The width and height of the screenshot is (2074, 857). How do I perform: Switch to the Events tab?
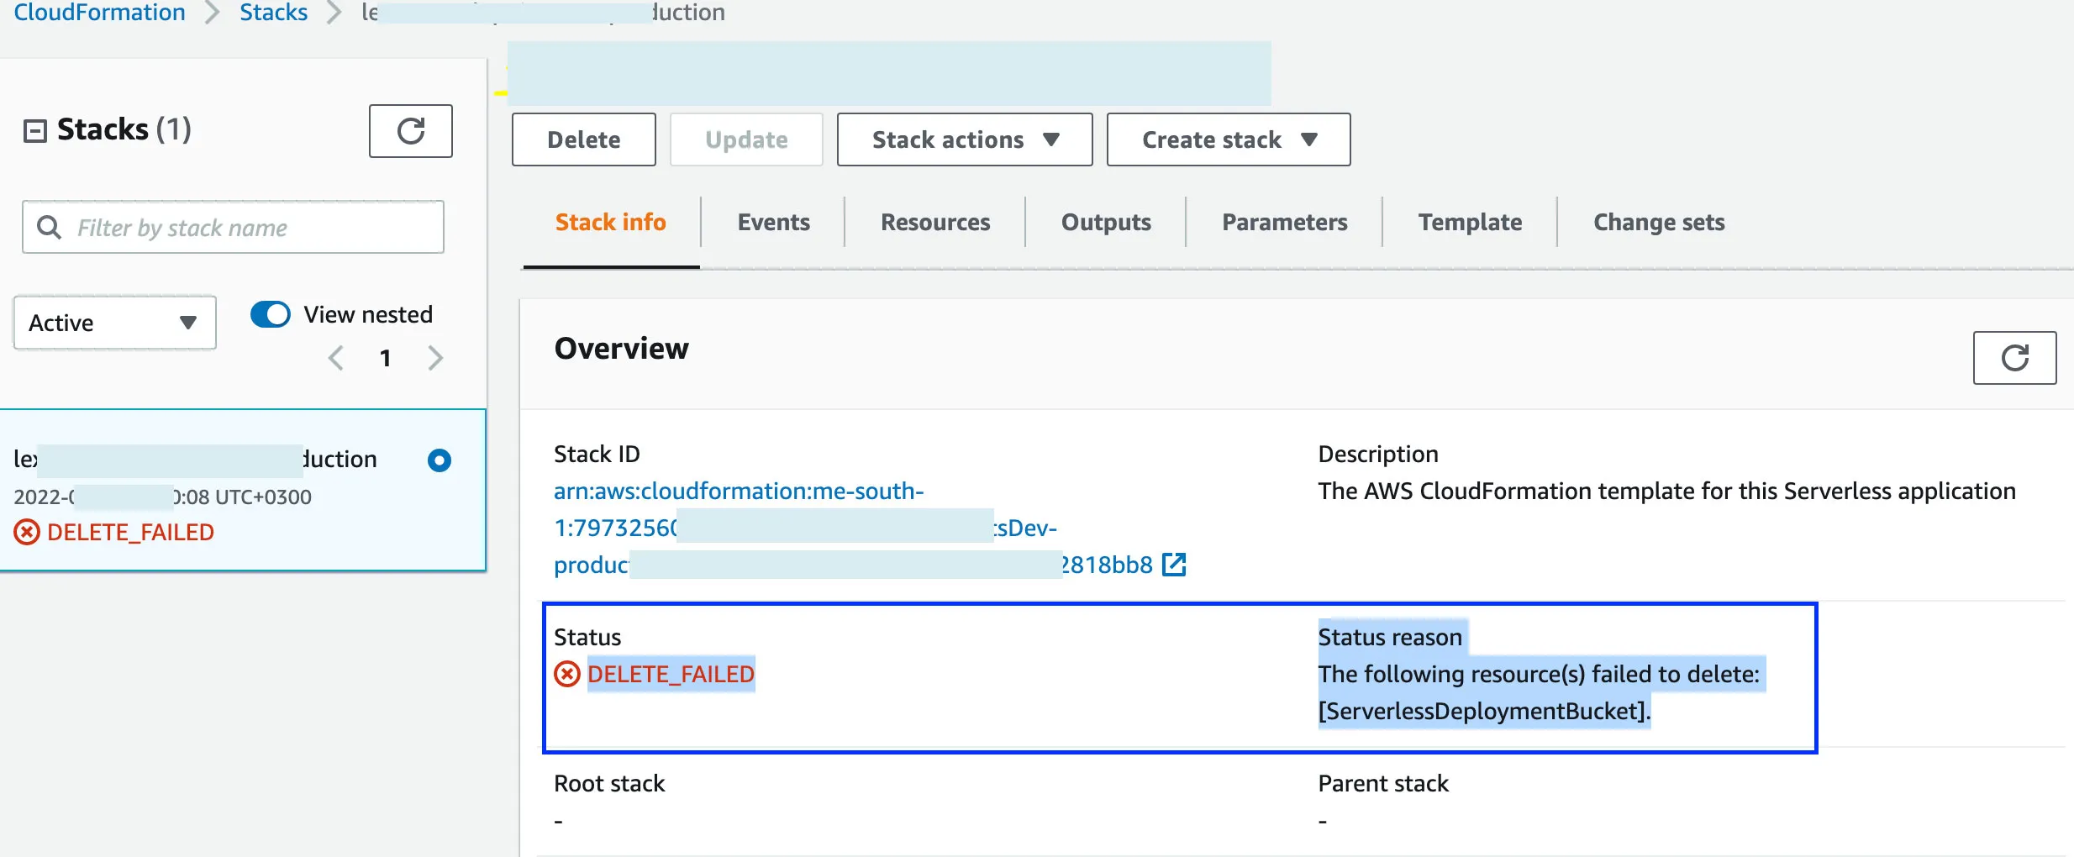(x=773, y=223)
